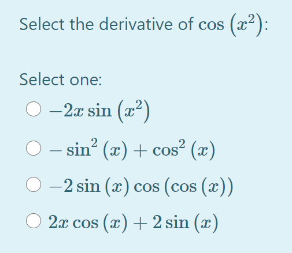Choose the radio button for −sin²(x) + cos²(x)
The image size is (292, 253).
pos(34,148)
